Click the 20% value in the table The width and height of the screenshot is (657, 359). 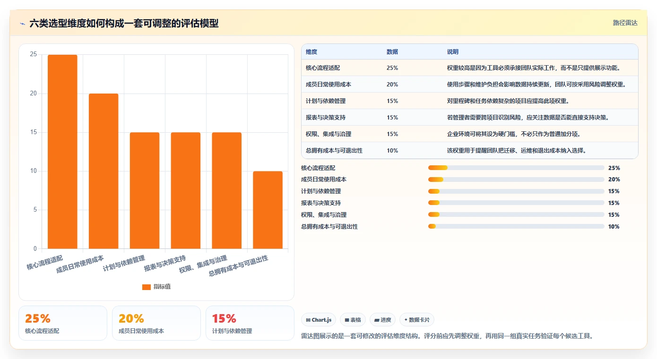[x=392, y=85]
